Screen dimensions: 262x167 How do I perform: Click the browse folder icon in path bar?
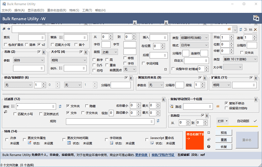(229, 29)
